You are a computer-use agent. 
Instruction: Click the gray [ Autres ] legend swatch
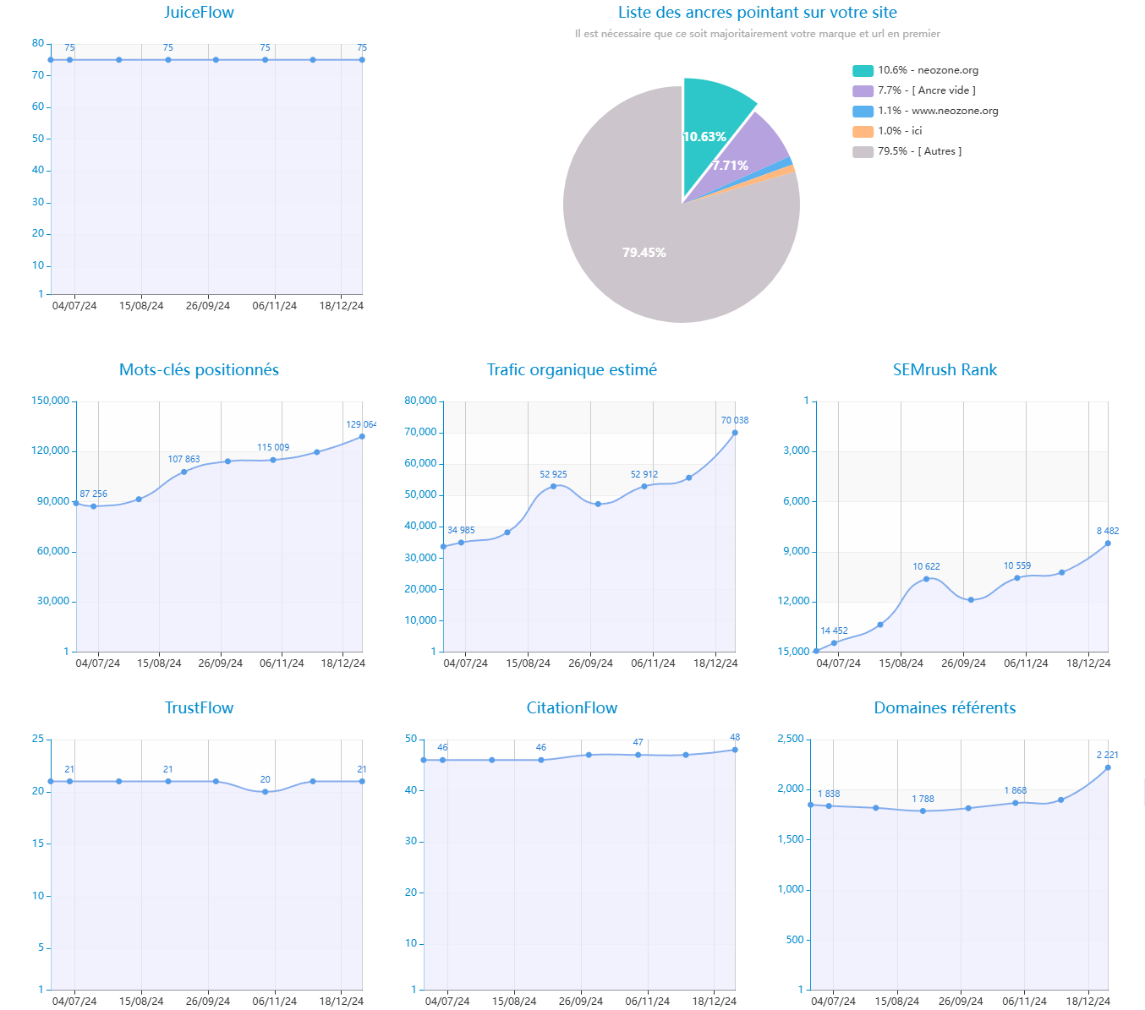click(863, 151)
